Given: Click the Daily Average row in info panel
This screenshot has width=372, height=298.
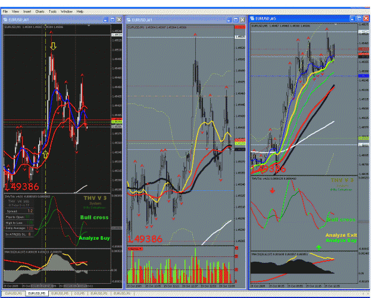Looking at the screenshot, I should click(20, 228).
